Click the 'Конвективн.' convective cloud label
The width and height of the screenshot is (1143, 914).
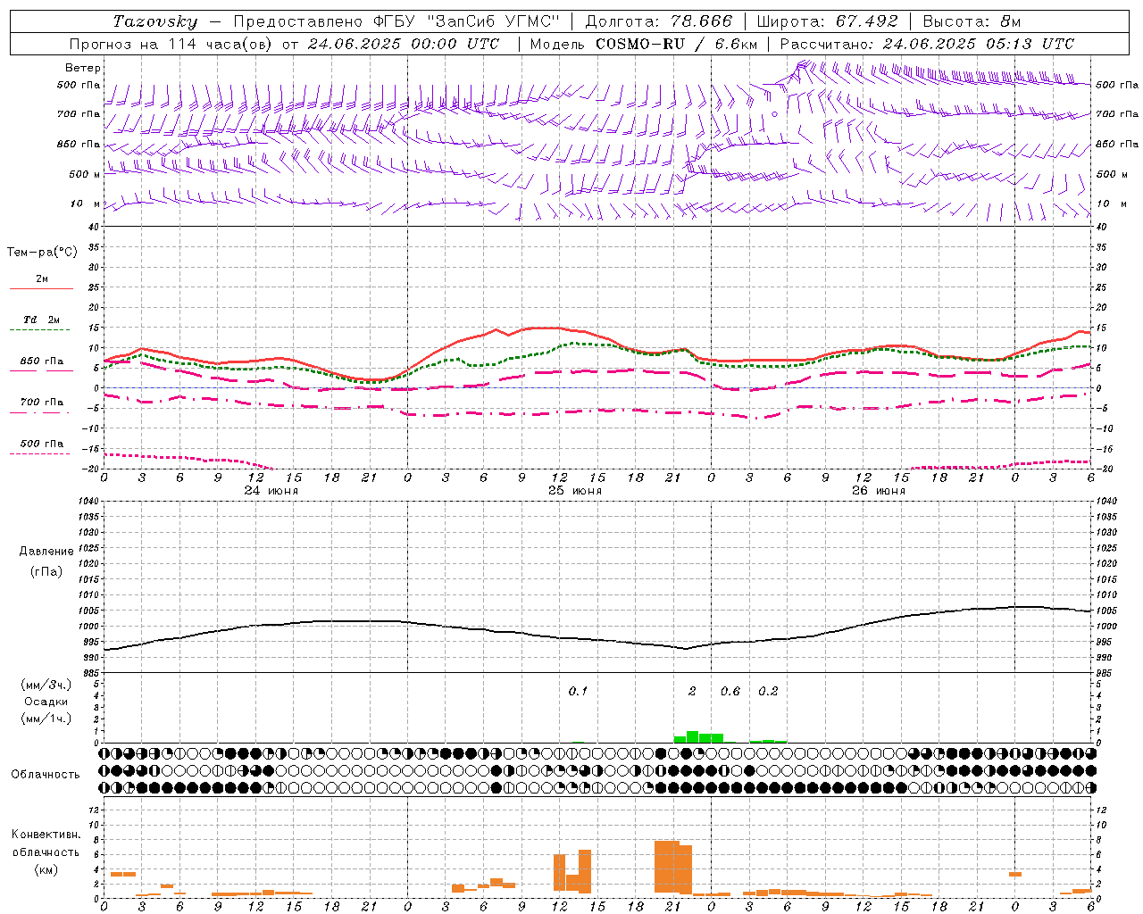click(46, 835)
